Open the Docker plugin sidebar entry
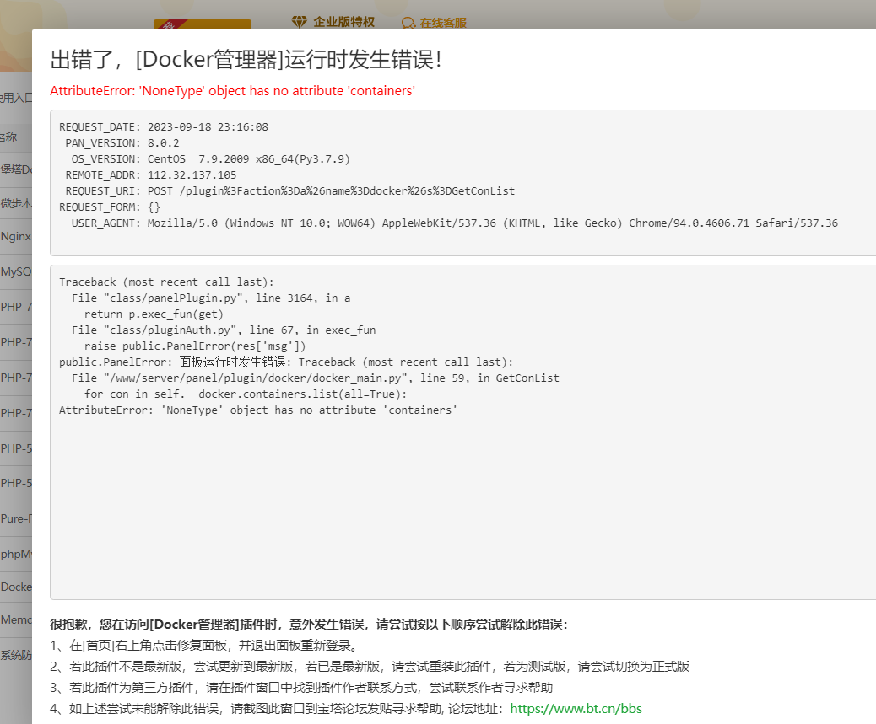 tap(14, 586)
